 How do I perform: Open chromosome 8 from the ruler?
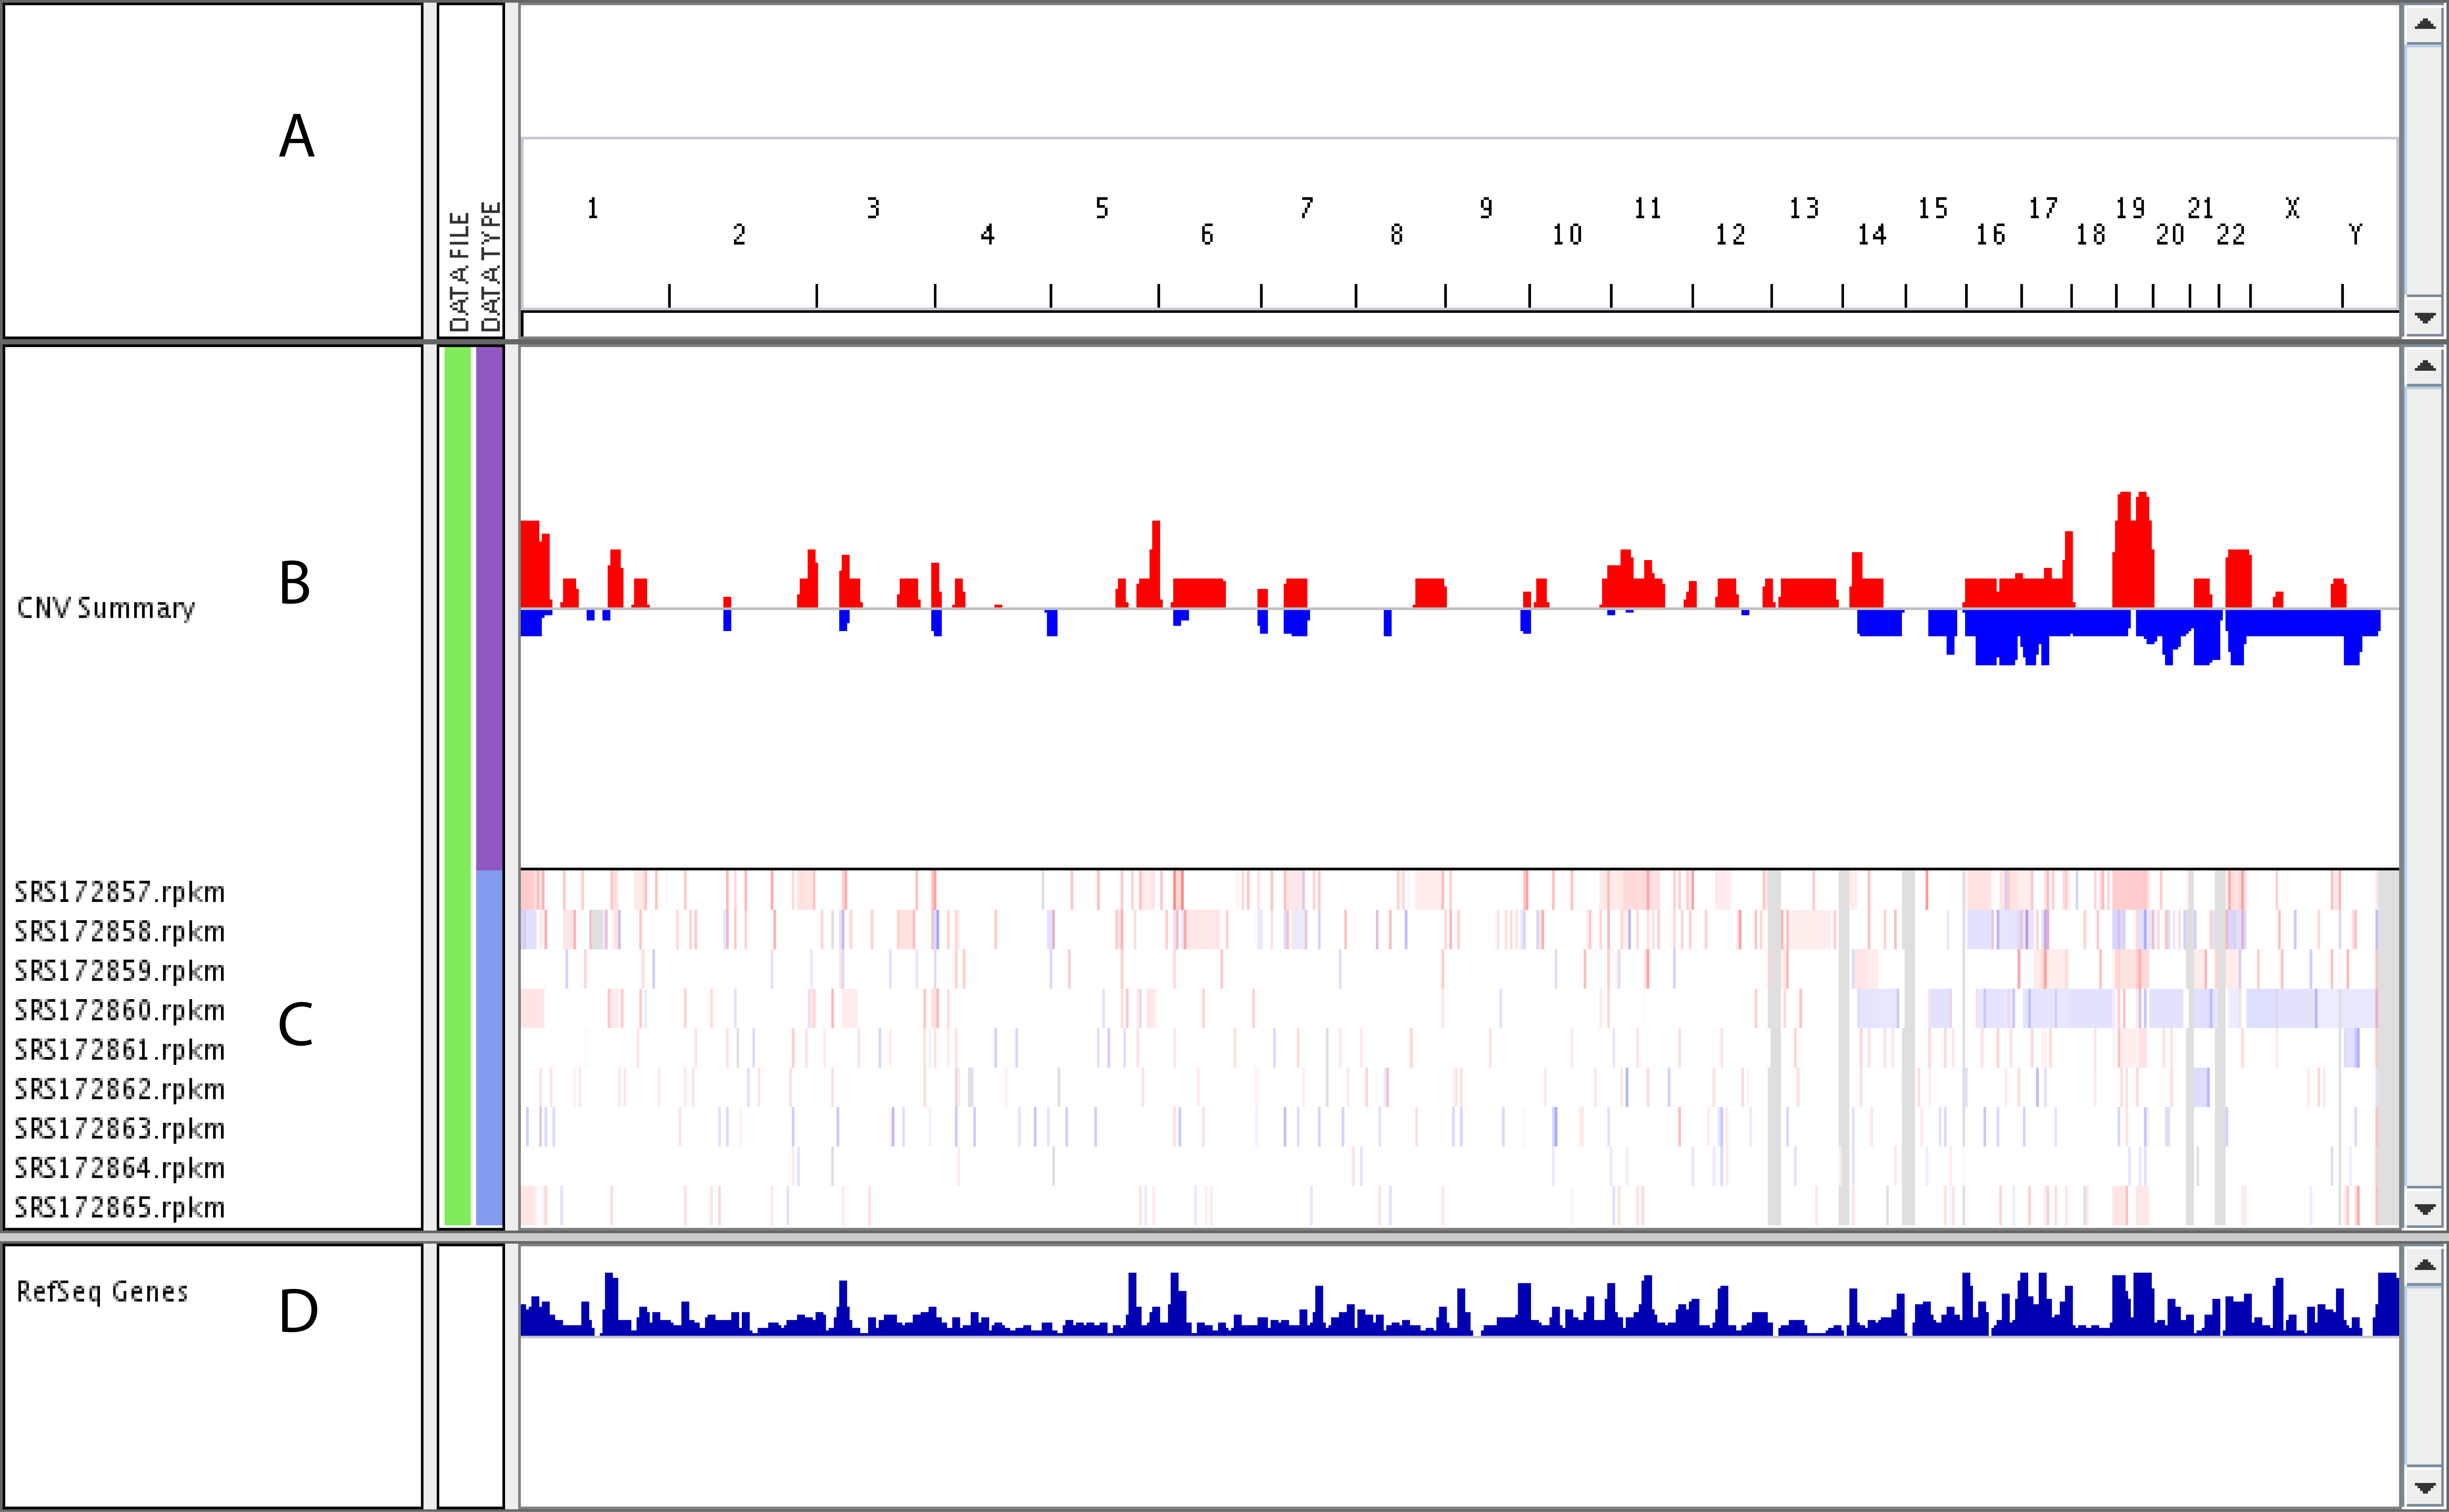(x=1397, y=235)
